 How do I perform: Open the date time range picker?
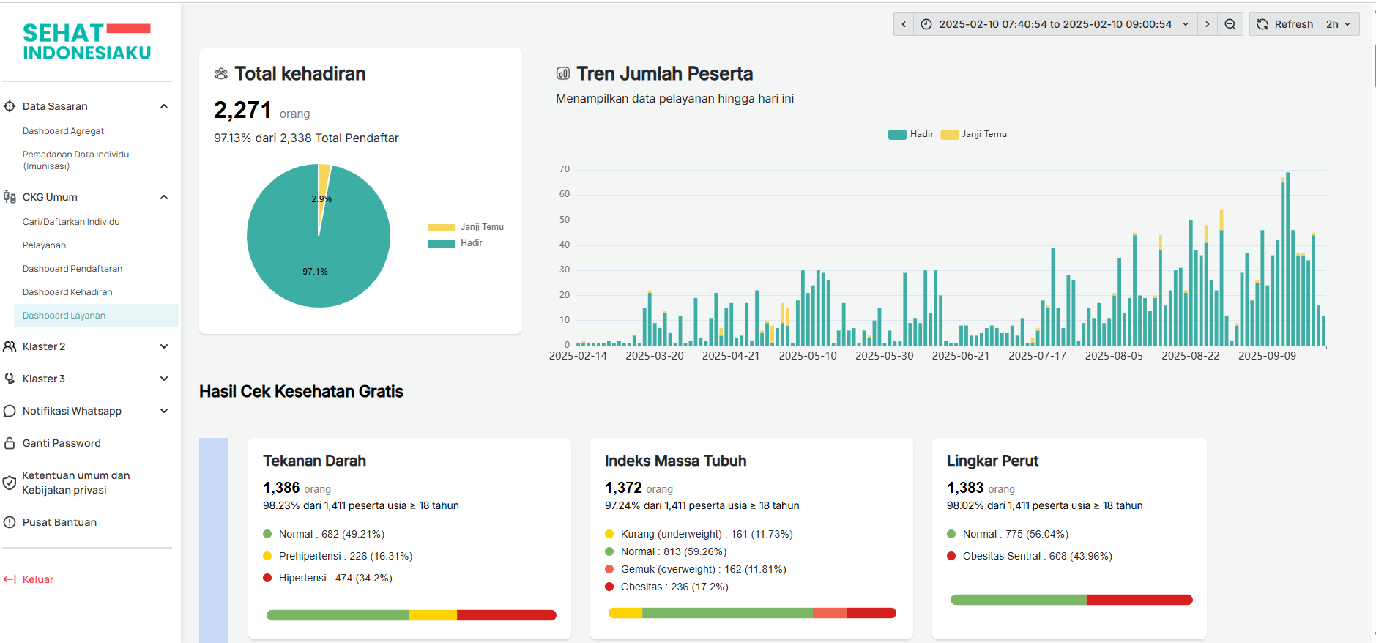pyautogui.click(x=1055, y=24)
